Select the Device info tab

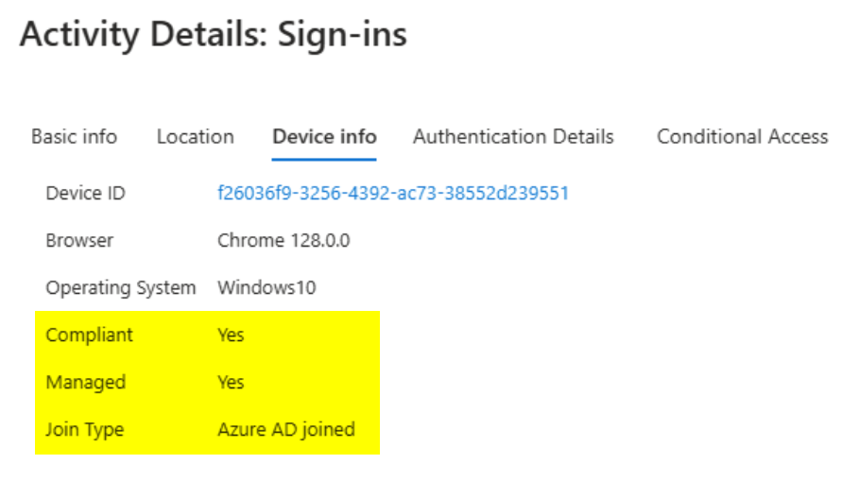[x=324, y=136]
